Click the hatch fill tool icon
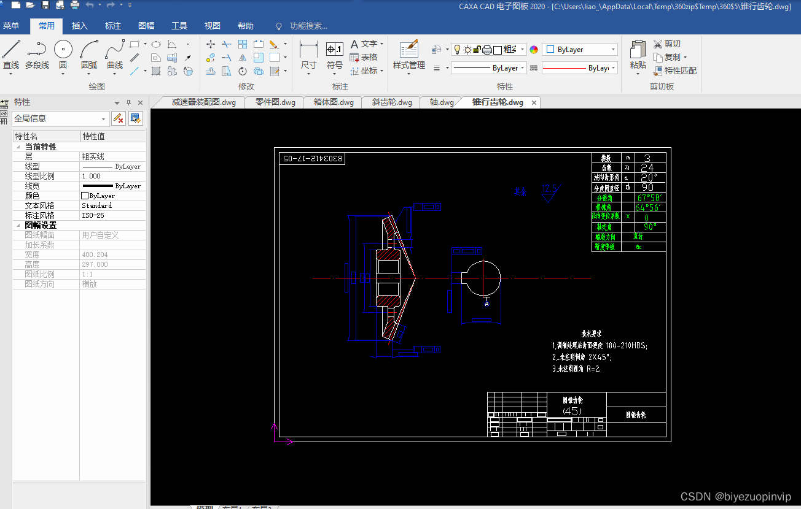Image resolution: width=801 pixels, height=509 pixels. click(156, 71)
